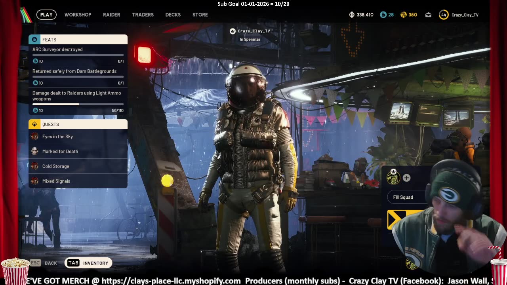
Task: Add a squad member with plus icon
Action: [406, 178]
